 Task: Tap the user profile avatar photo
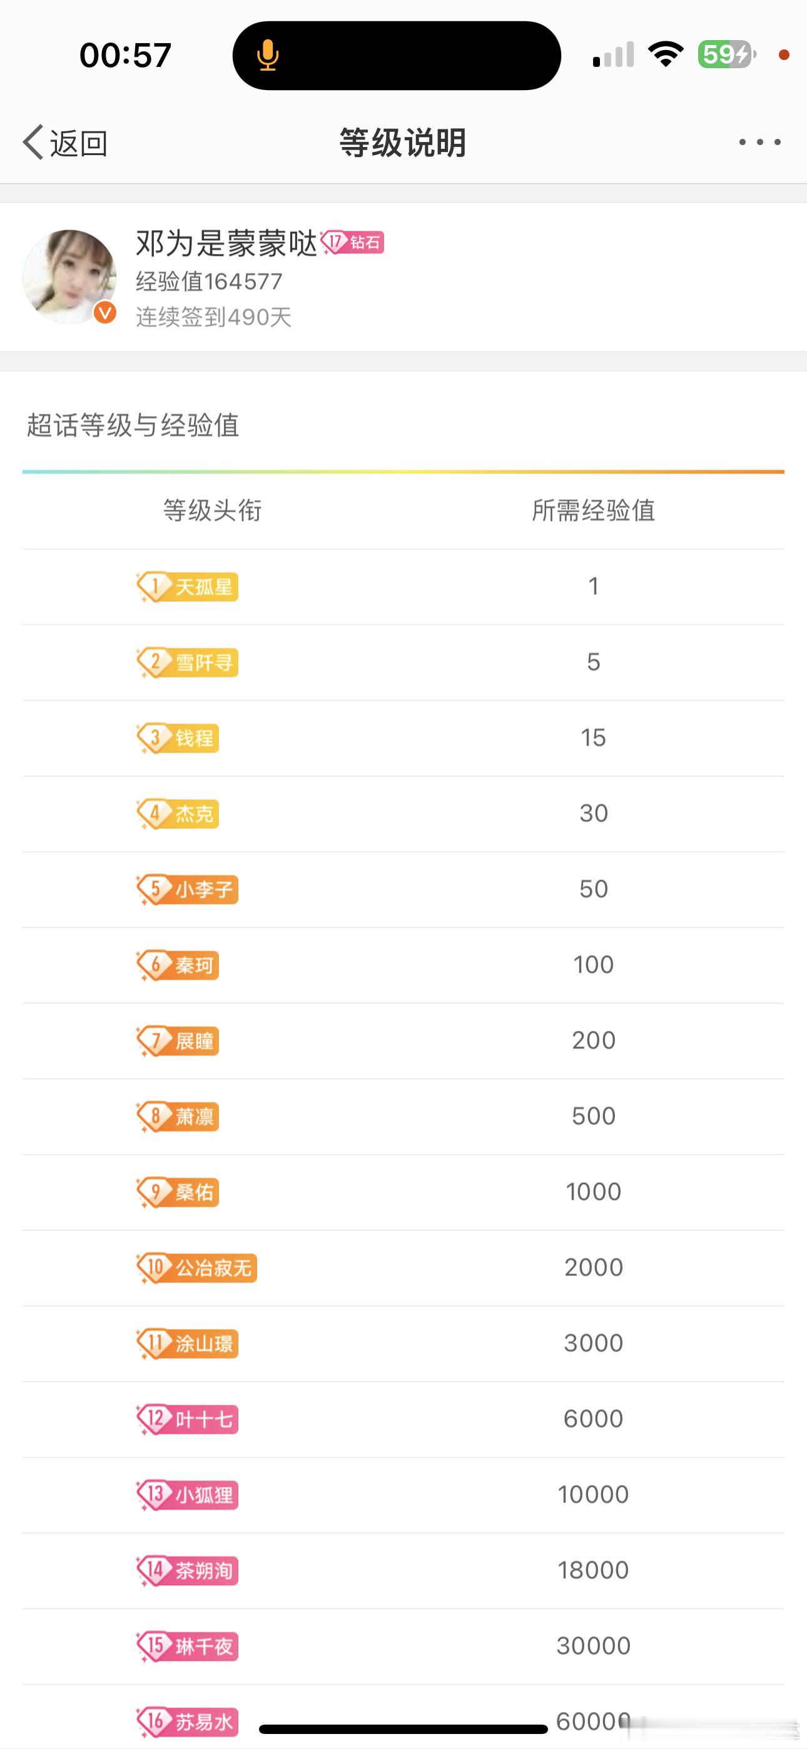pyautogui.click(x=69, y=276)
